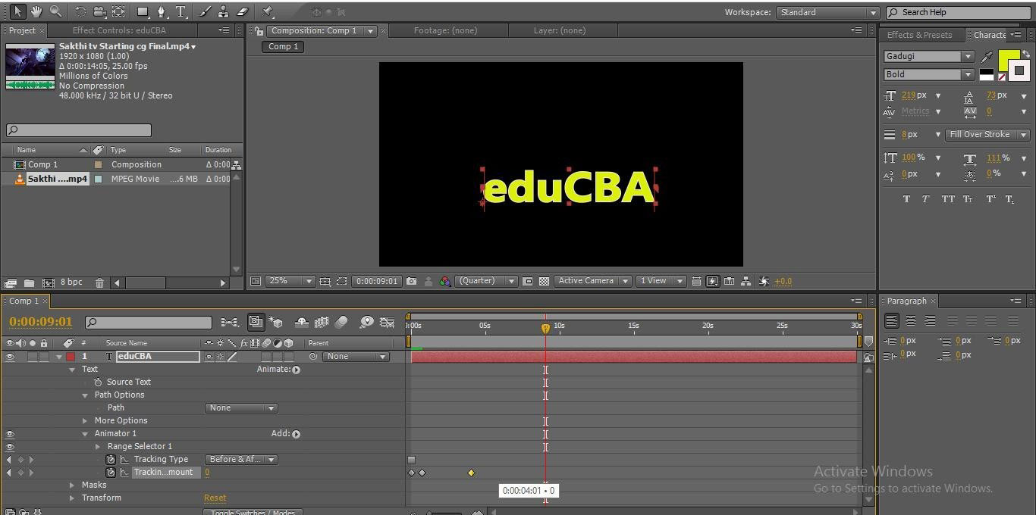Open the Workspace Standard dropdown
Image resolution: width=1036 pixels, height=515 pixels.
click(827, 12)
